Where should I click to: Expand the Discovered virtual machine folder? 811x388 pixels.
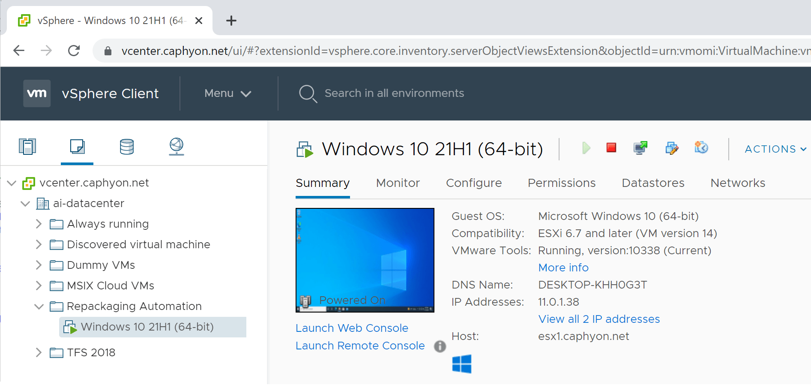tap(39, 244)
